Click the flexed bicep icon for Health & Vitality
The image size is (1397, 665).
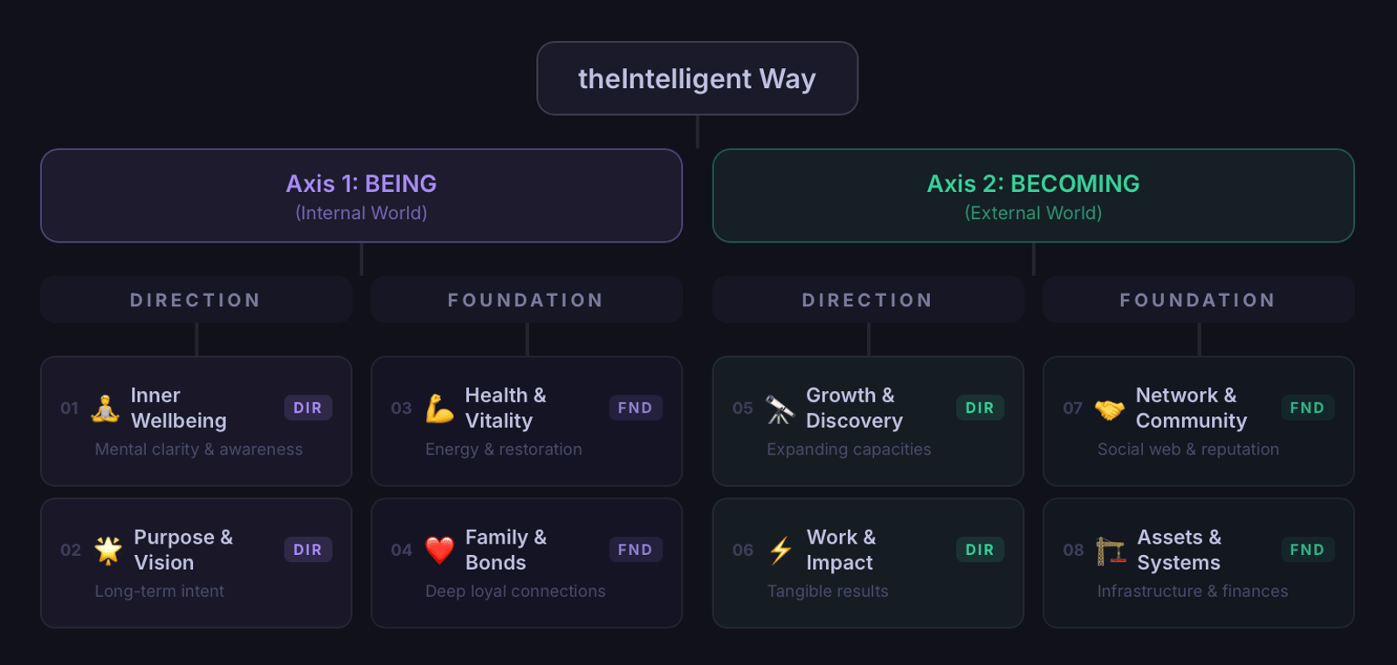439,408
